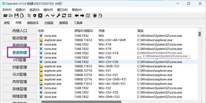Click the shield with lightning bolt icon
Image resolution: width=206 pixels, height=103 pixels.
pyautogui.click(x=35, y=16)
